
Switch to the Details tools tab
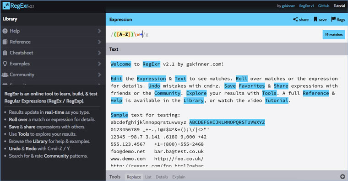pos(162,177)
